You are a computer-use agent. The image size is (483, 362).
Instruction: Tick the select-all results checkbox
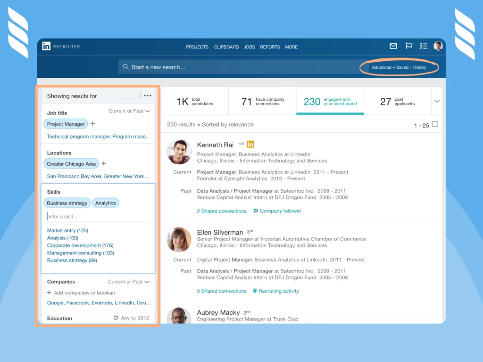pyautogui.click(x=435, y=124)
